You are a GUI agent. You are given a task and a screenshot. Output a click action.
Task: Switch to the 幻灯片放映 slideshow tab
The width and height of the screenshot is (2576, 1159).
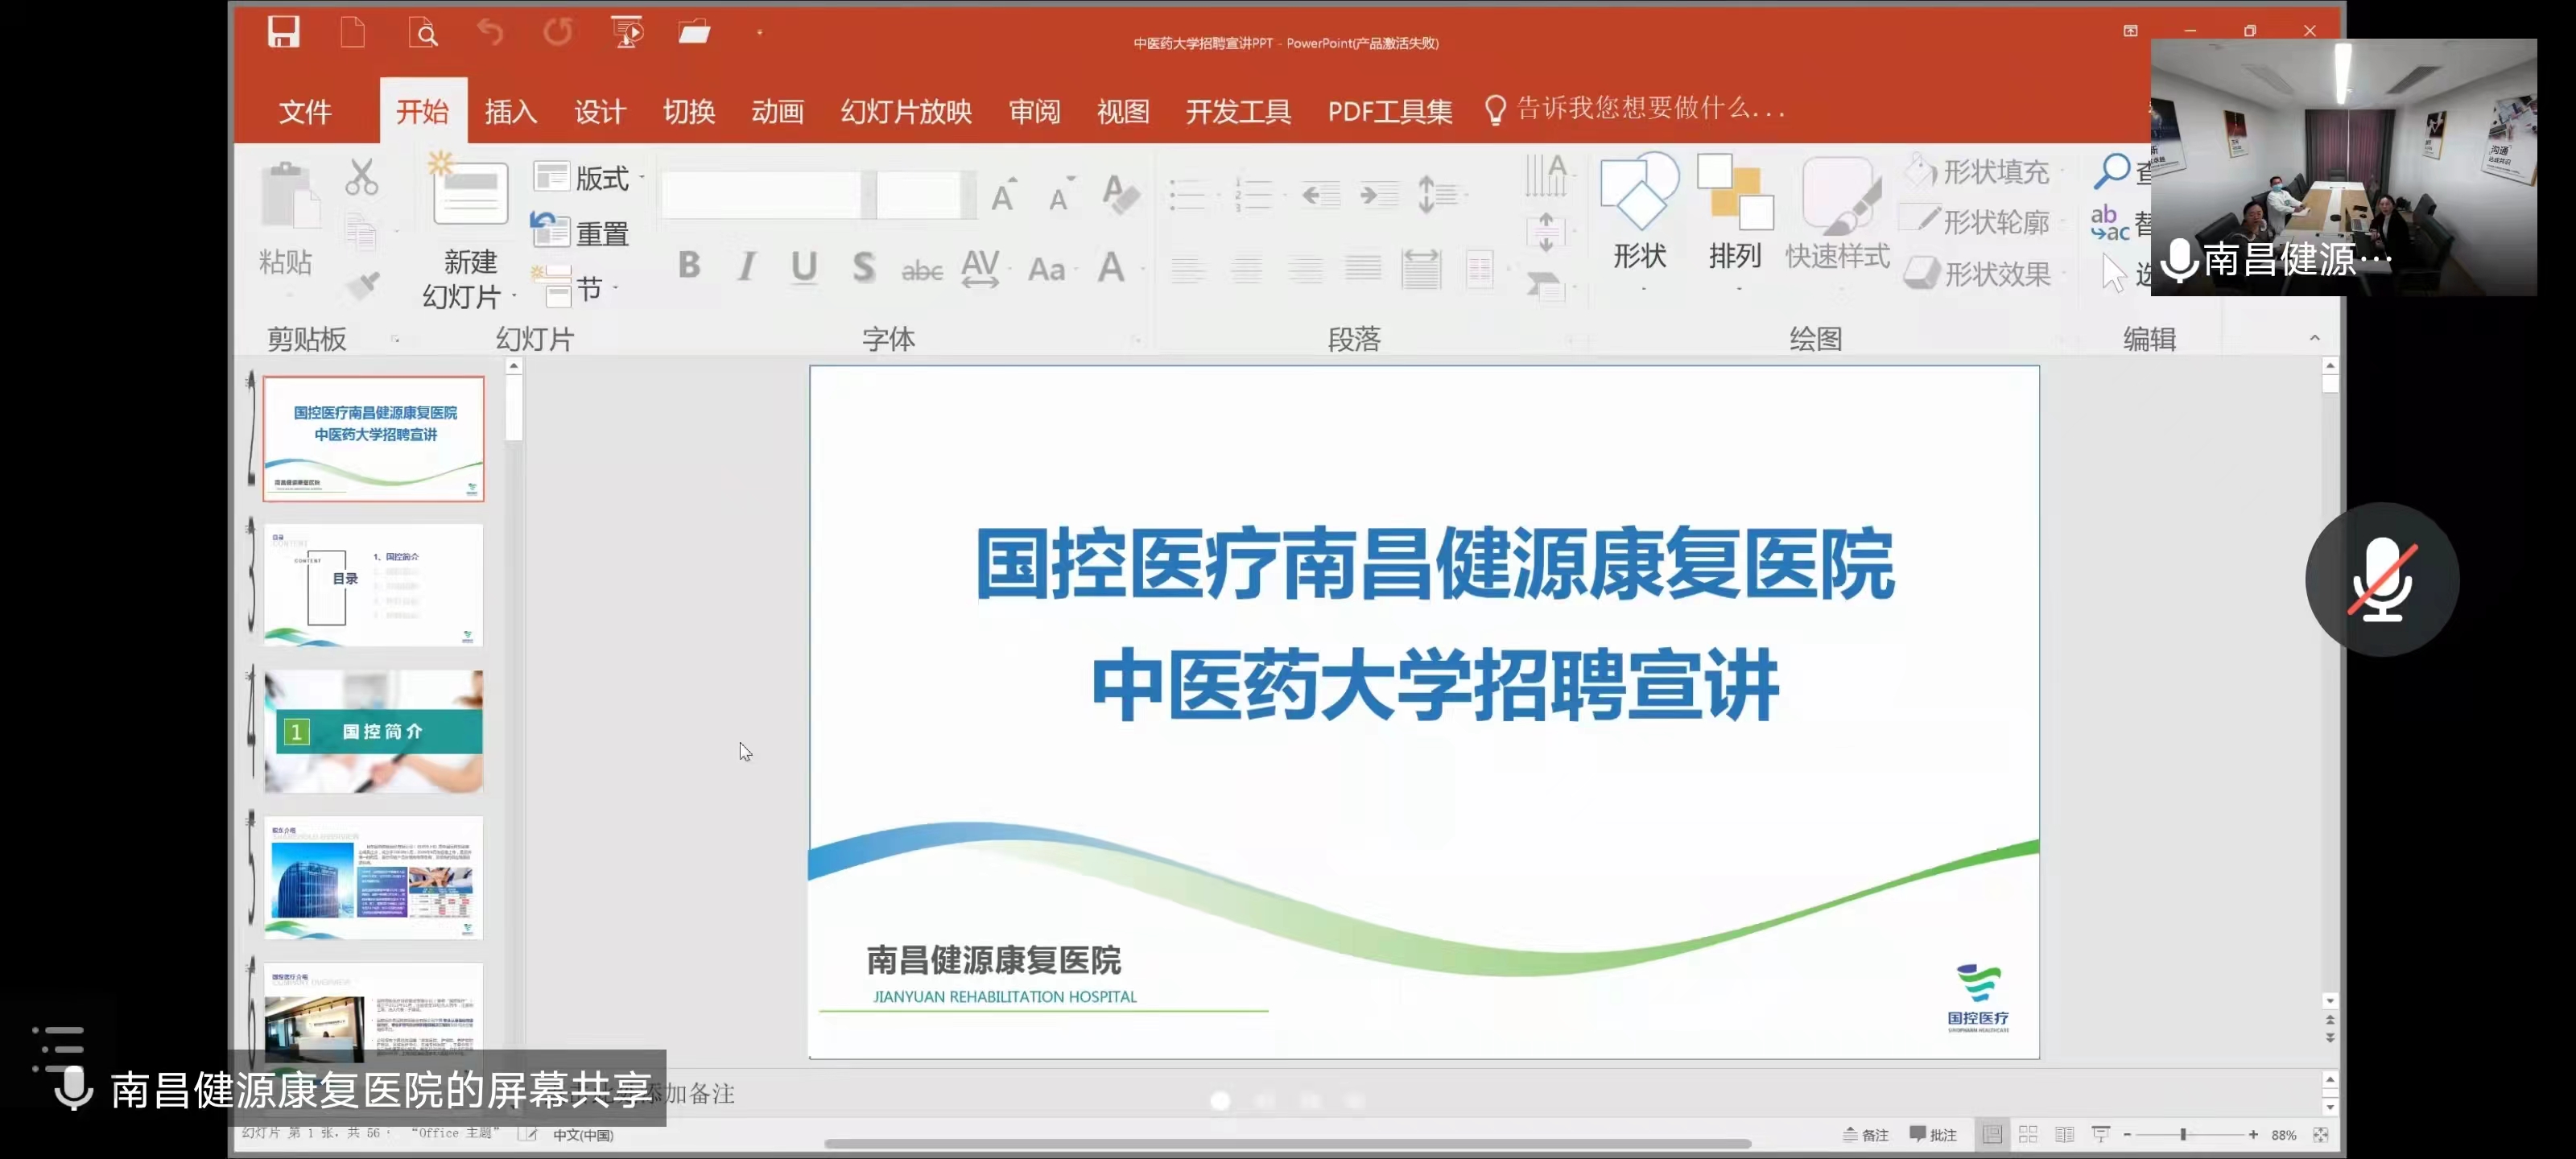(x=906, y=110)
